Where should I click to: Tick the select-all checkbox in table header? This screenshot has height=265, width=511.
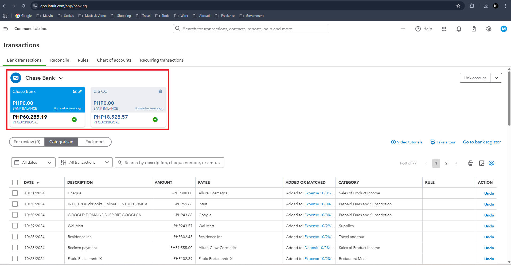coord(15,182)
